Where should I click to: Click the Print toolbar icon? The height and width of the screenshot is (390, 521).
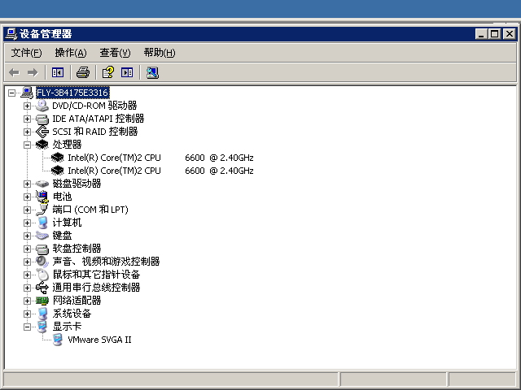click(83, 72)
